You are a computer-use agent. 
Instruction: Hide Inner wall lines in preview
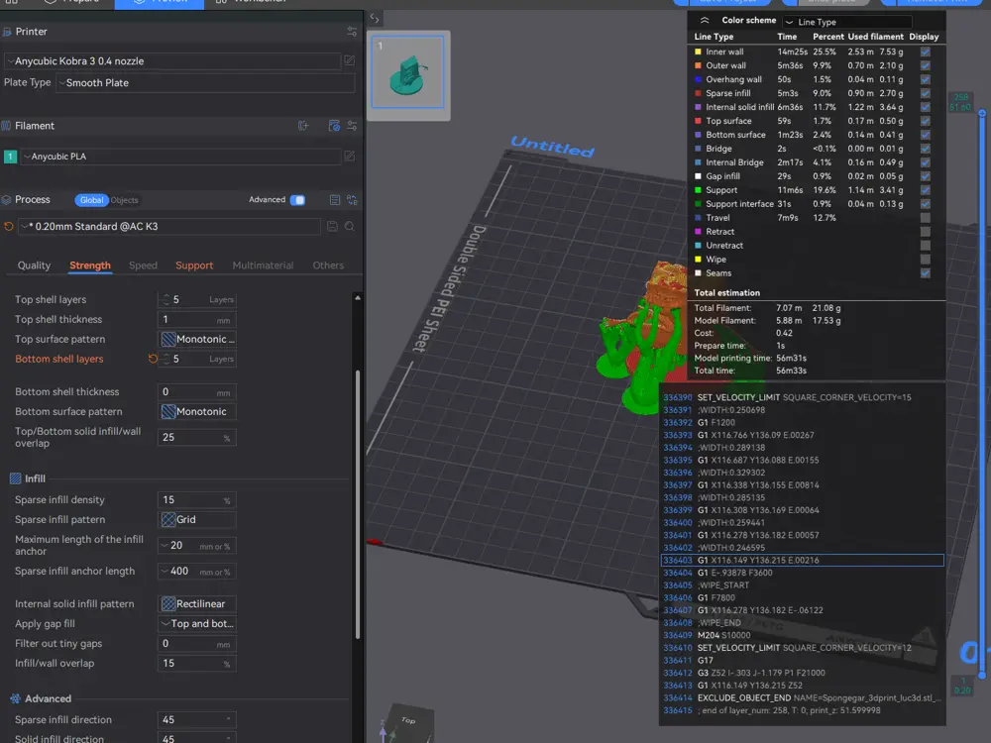click(x=926, y=52)
